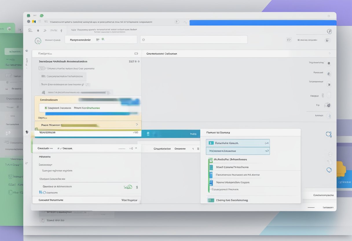Click the message box icon near top right

(x=289, y=40)
